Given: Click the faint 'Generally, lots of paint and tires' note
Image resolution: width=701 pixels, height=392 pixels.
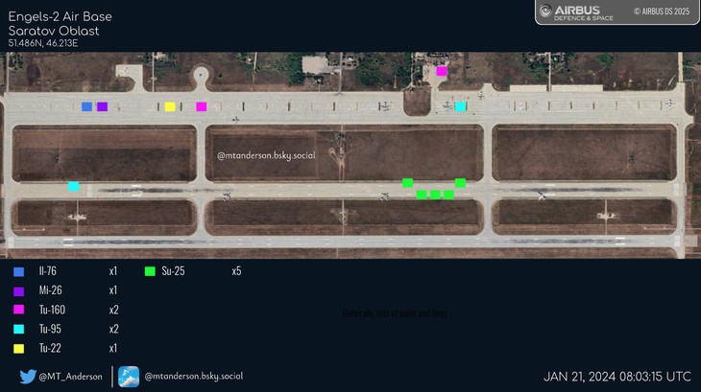Looking at the screenshot, I should (395, 313).
